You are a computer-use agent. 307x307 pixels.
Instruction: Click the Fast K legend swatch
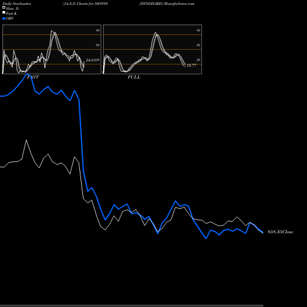(x=4, y=13)
